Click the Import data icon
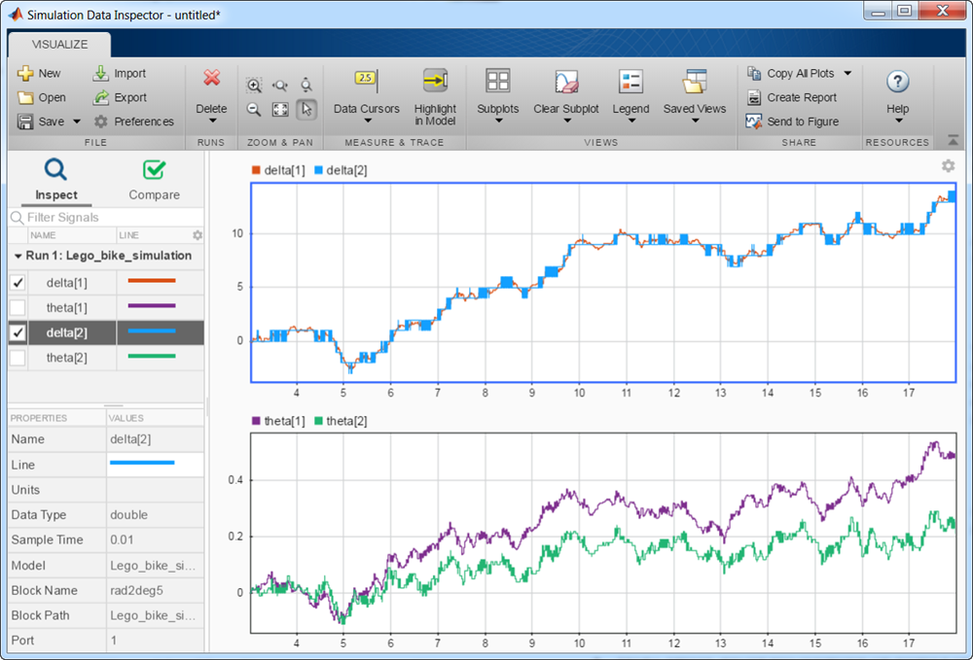This screenshot has width=973, height=660. (x=101, y=73)
